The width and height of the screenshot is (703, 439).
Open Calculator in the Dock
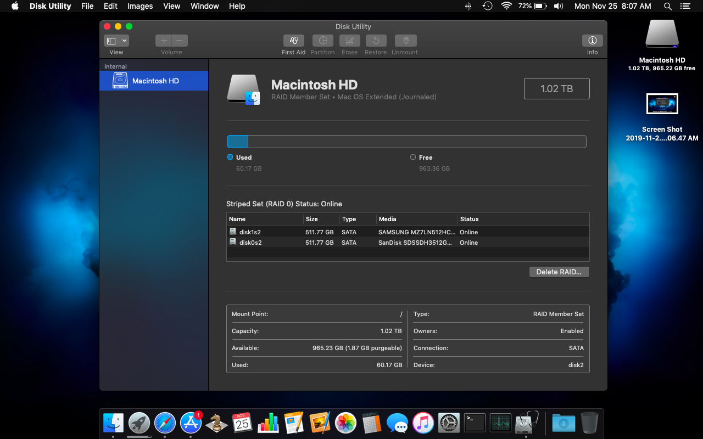pos(371,423)
